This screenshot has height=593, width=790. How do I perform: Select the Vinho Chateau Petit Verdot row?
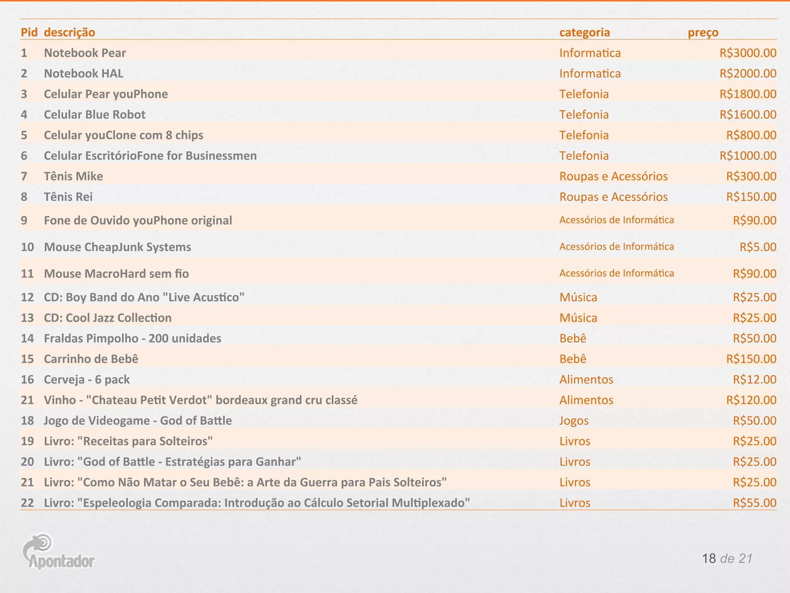201,400
